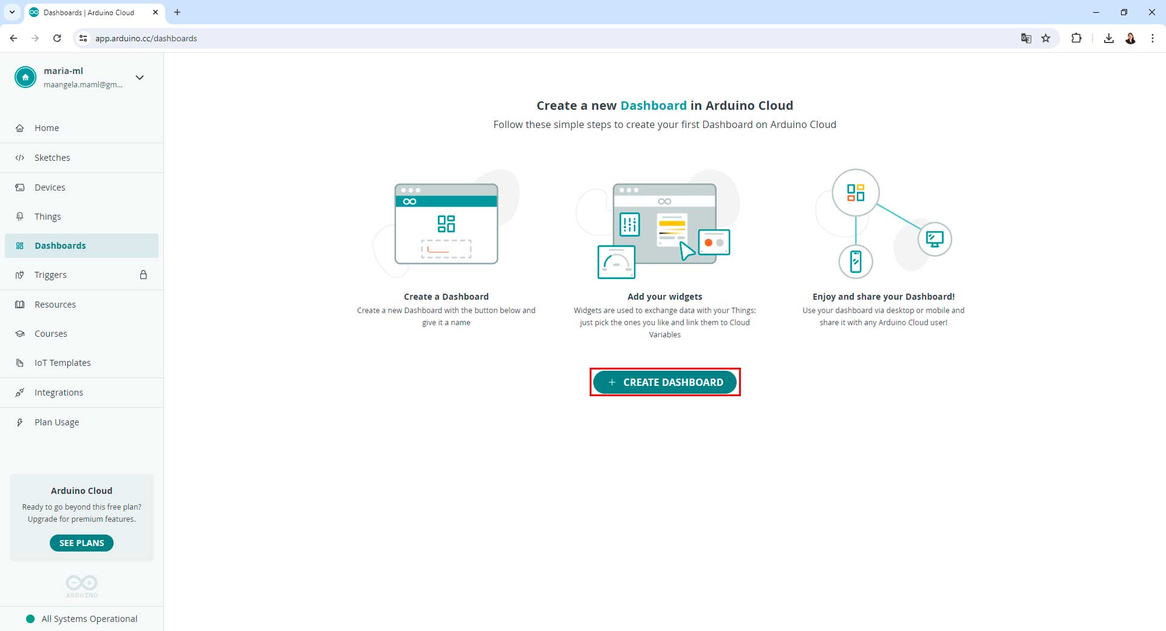Viewport: 1166px width, 631px height.
Task: Bookmark this page with star icon
Action: [x=1046, y=38]
